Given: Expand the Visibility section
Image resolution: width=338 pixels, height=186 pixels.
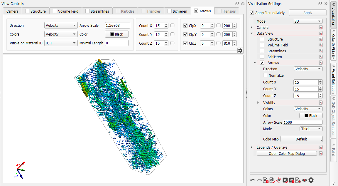Looking at the screenshot, I should (x=258, y=103).
